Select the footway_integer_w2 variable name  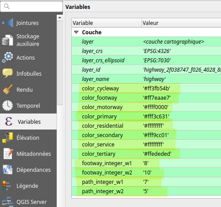tap(107, 173)
